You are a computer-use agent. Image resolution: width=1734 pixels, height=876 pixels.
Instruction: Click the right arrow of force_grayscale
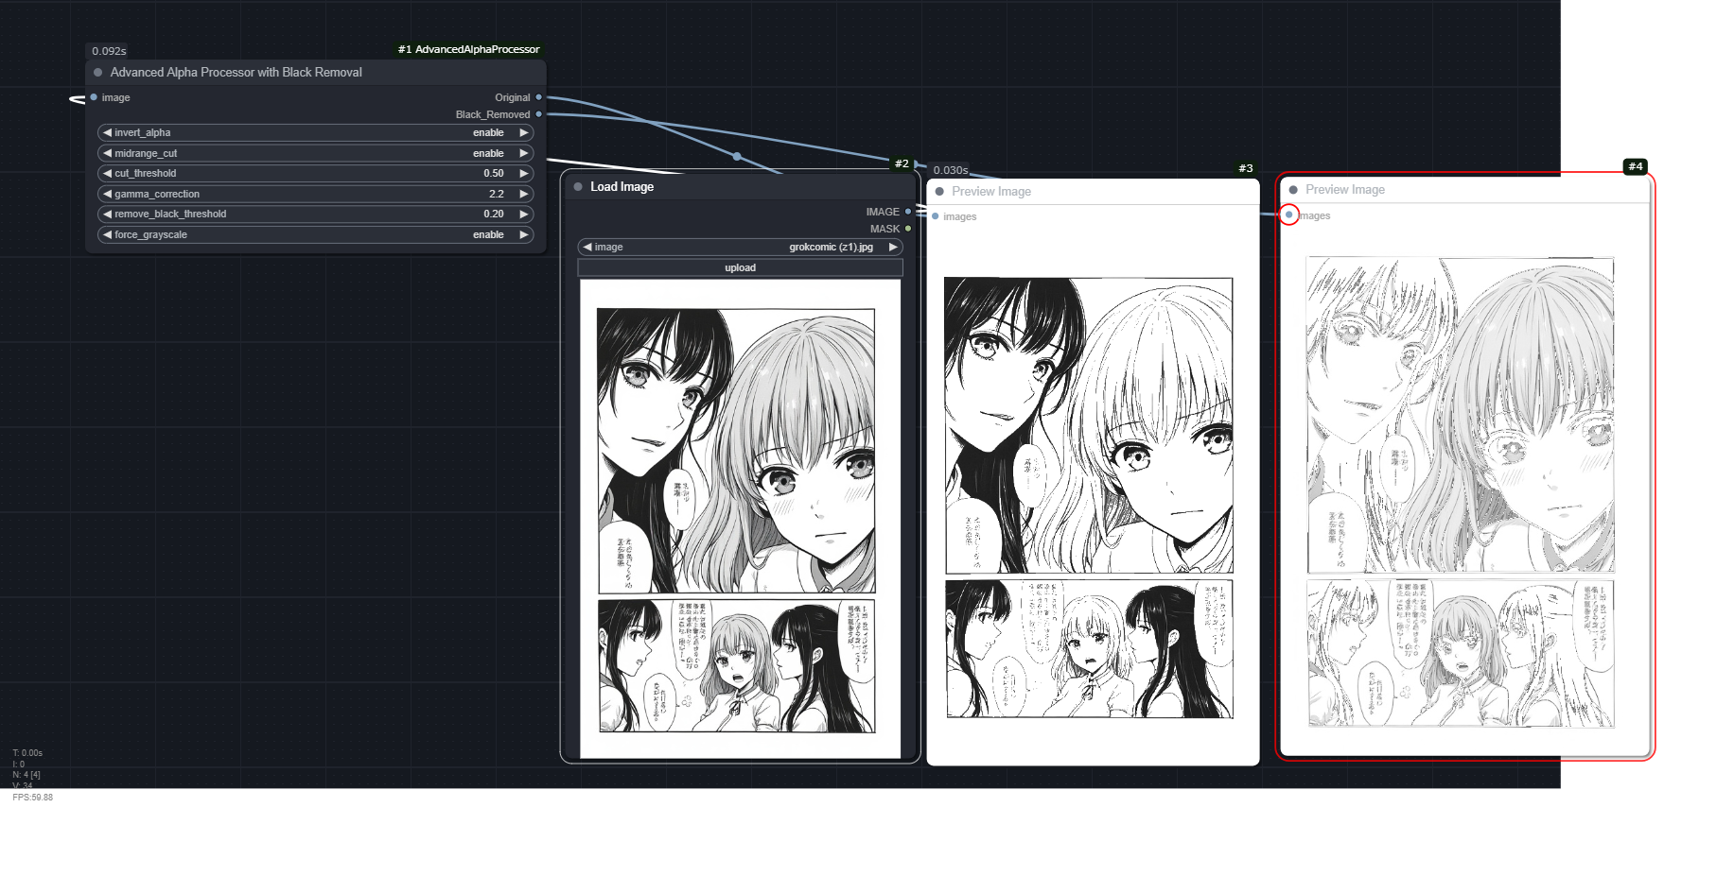pyautogui.click(x=523, y=234)
